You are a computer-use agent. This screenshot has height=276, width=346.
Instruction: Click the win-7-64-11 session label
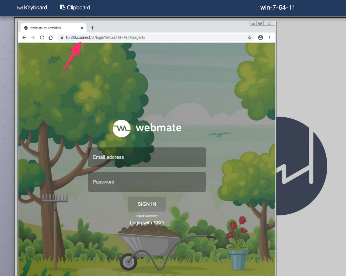coord(278,8)
